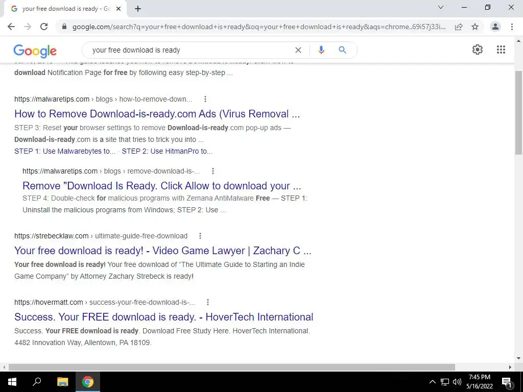Open more options for strebecklaw.com result
This screenshot has height=392, width=523.
click(x=200, y=236)
